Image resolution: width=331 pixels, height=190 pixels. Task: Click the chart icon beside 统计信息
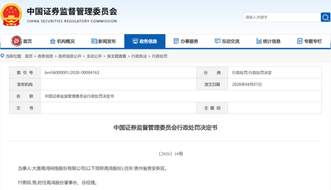coord(259,41)
